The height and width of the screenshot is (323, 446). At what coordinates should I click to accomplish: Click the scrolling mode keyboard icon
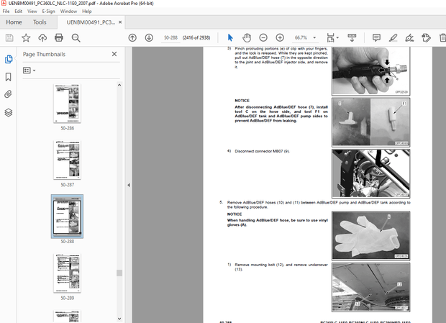(x=352, y=38)
